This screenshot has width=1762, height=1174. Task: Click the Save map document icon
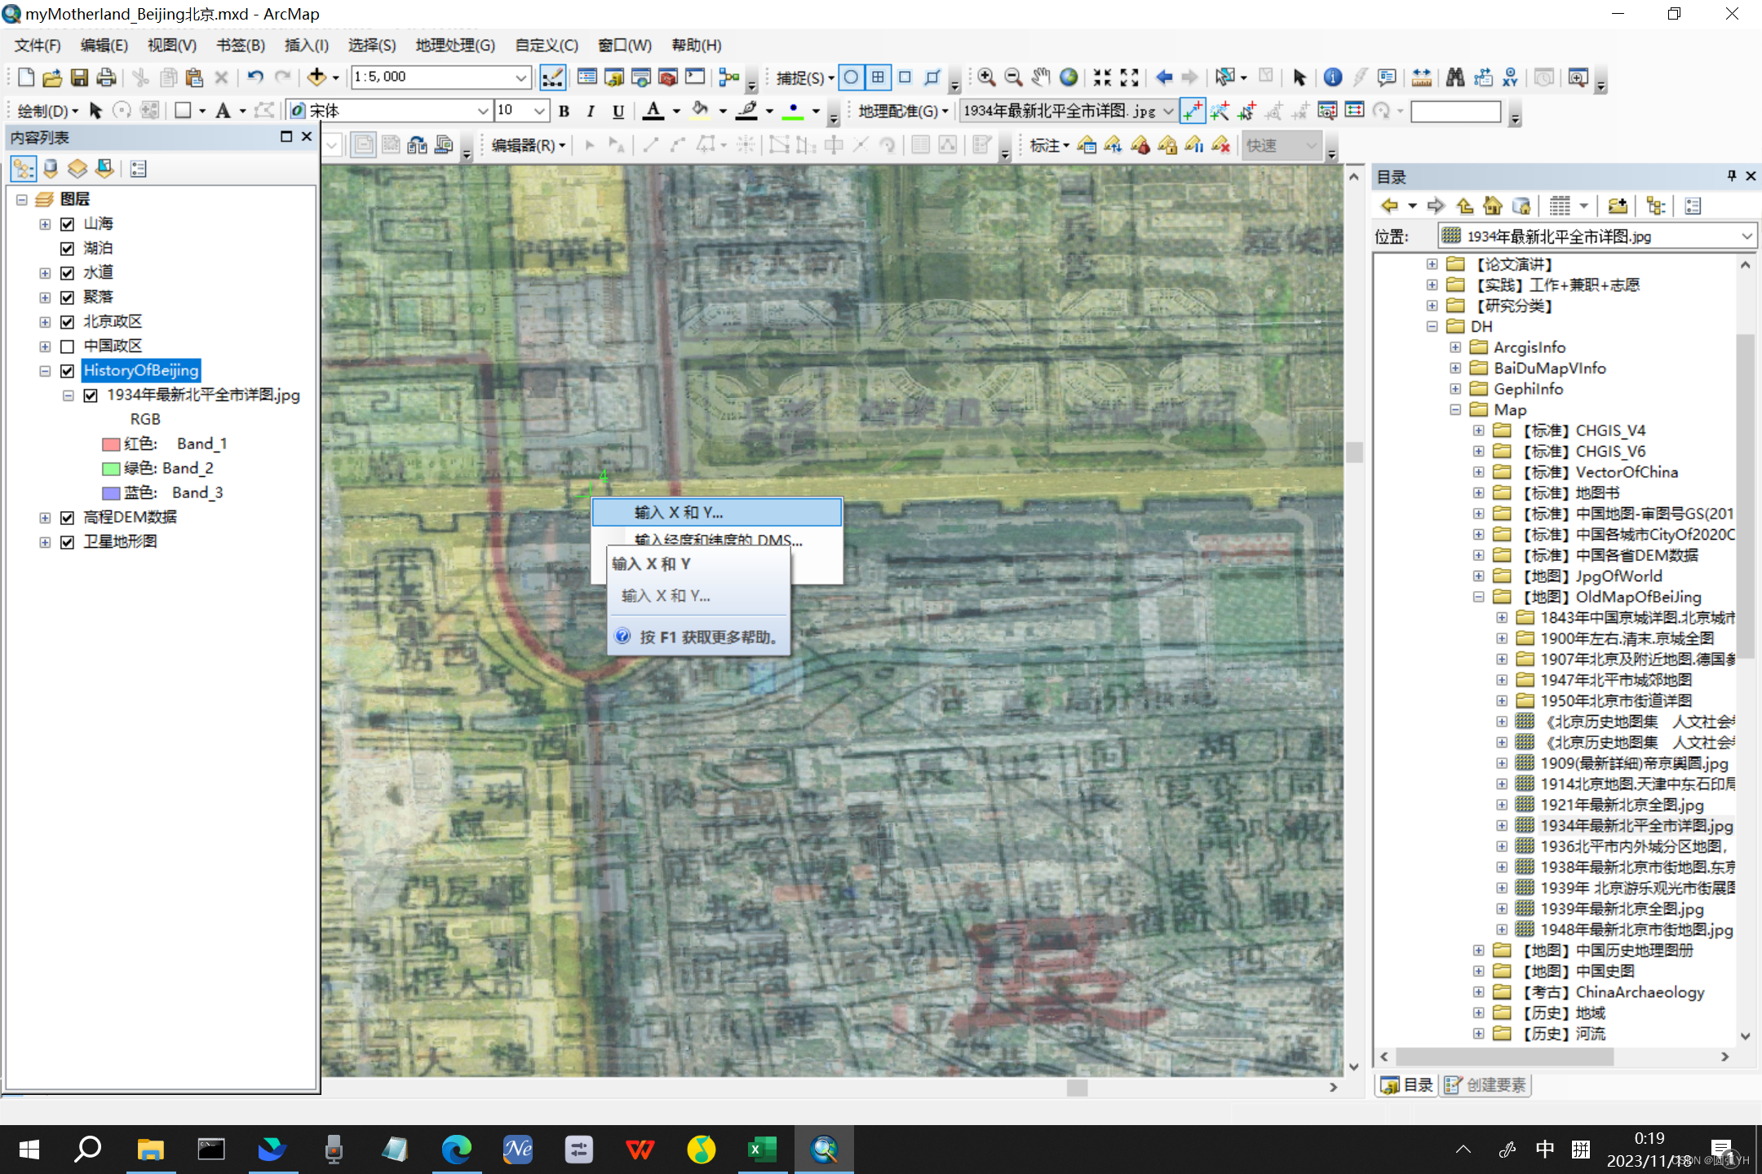(x=79, y=77)
